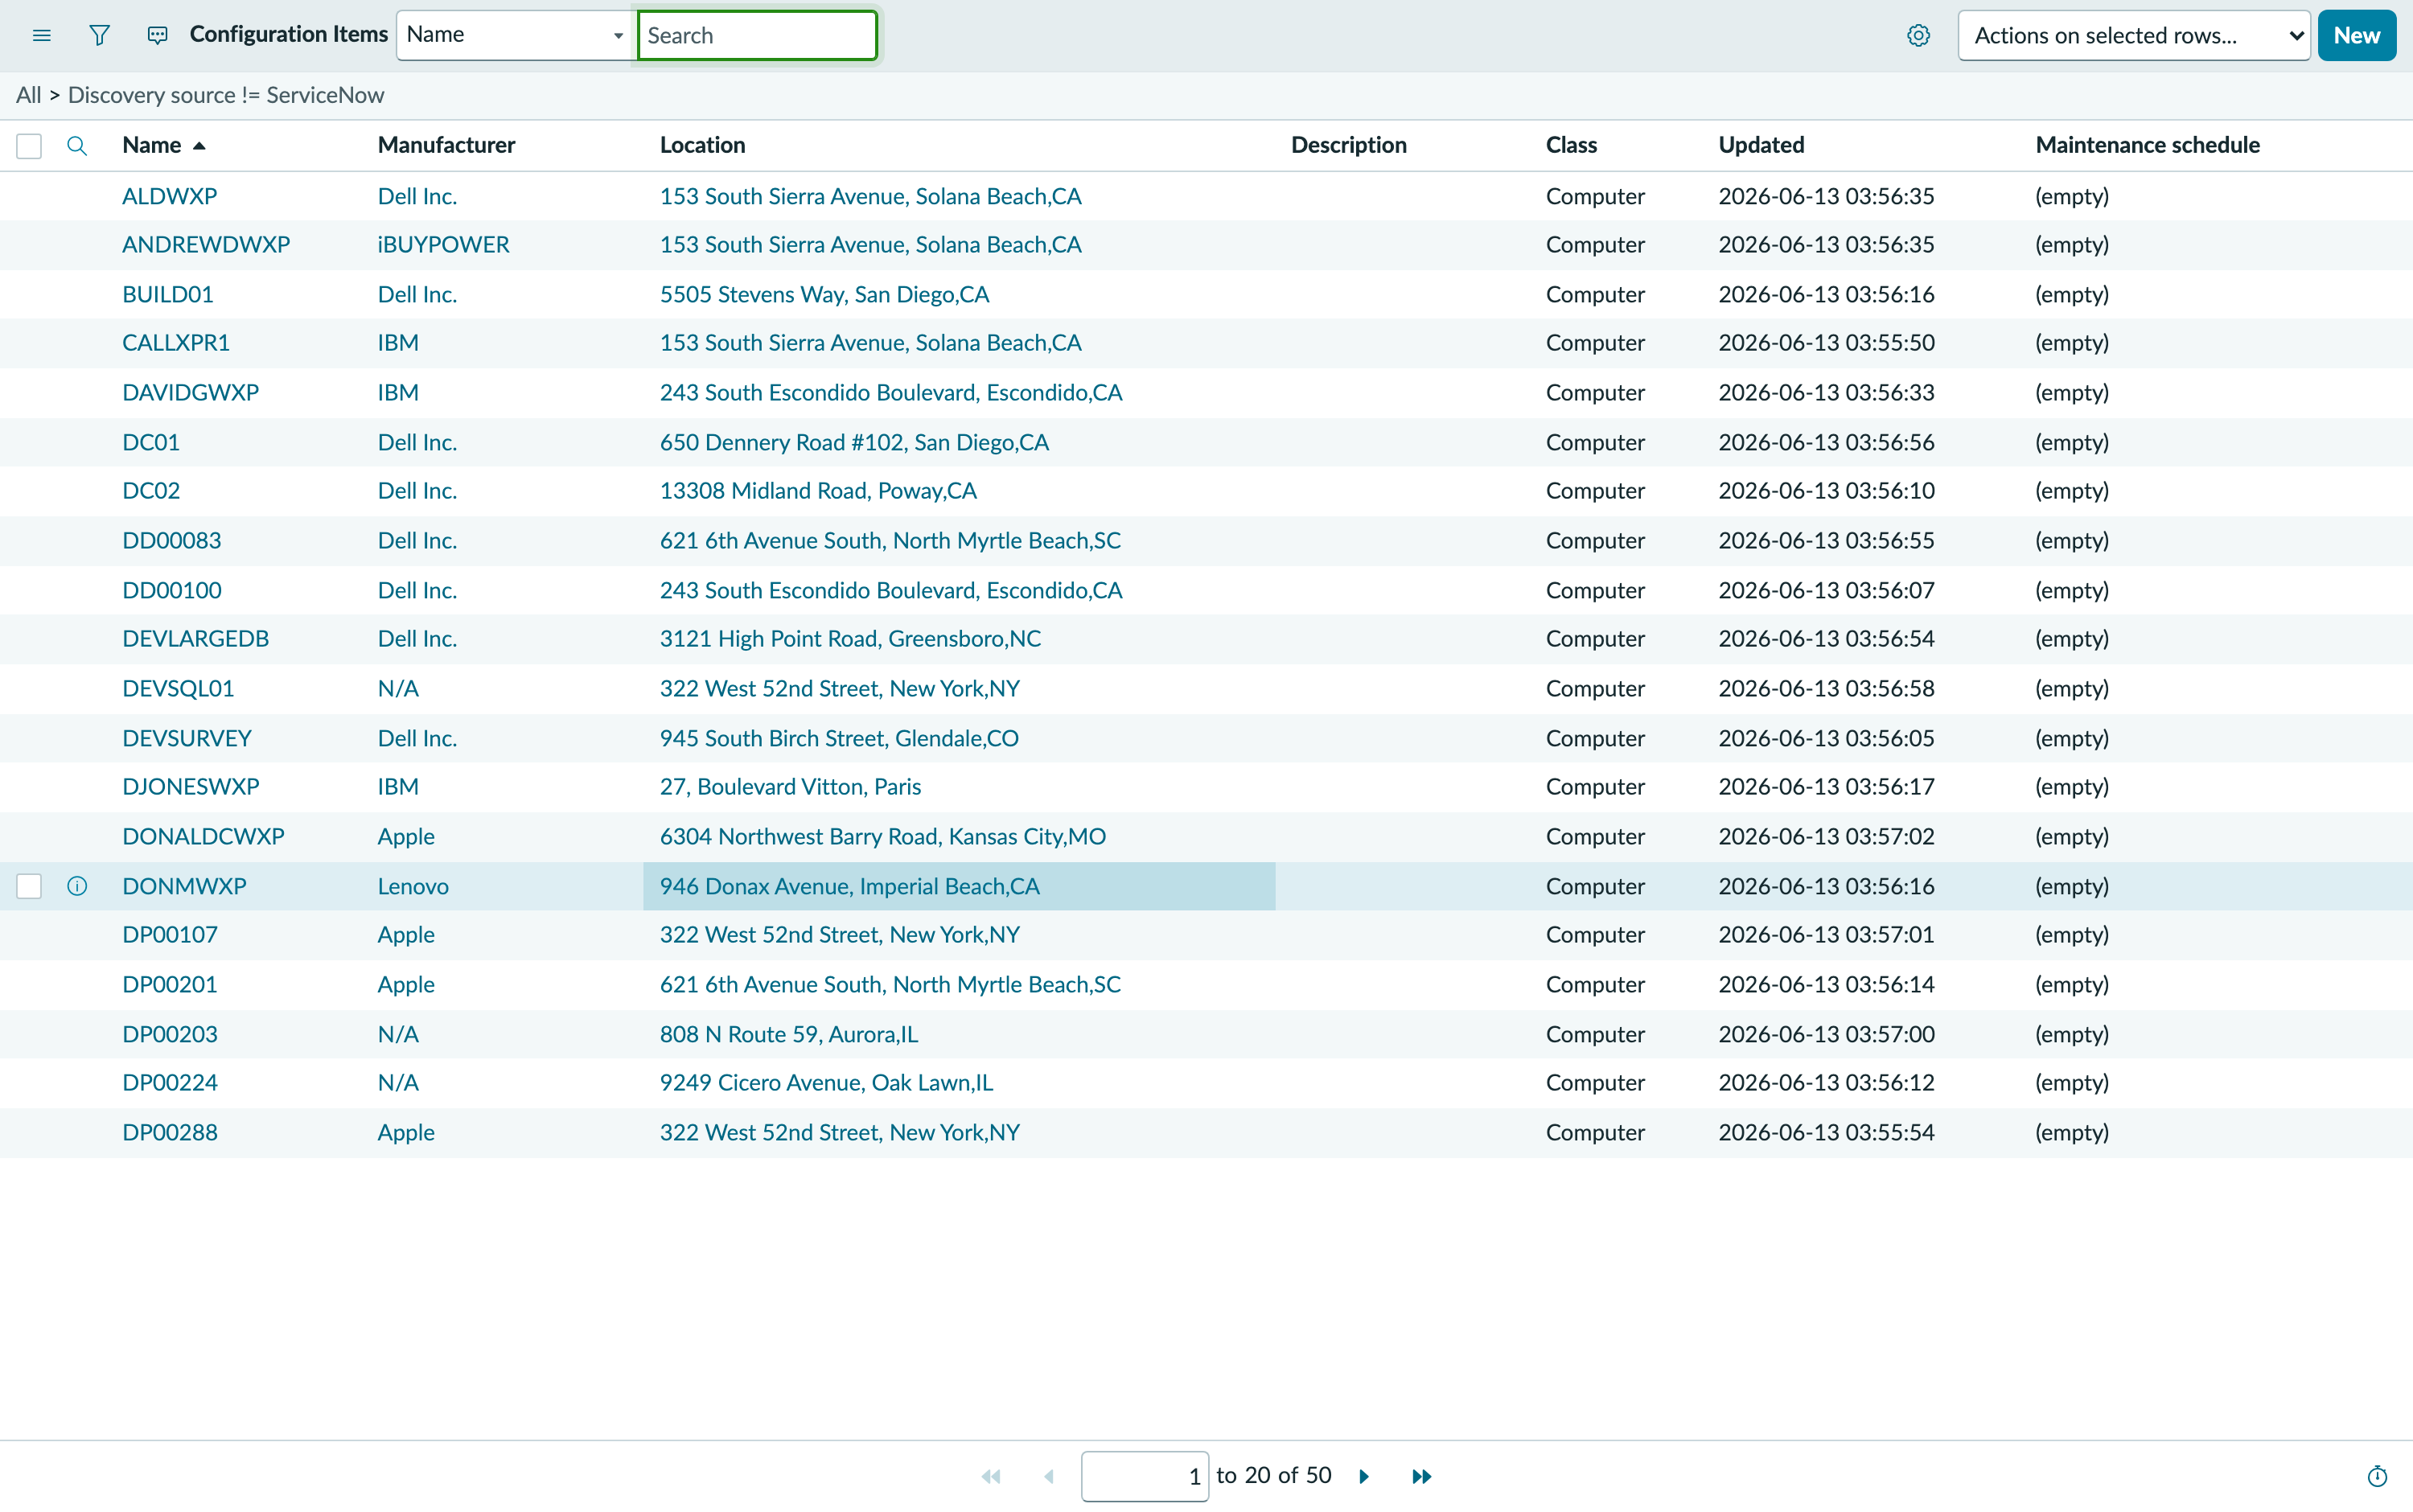
Task: Focus the Search text field
Action: click(x=757, y=36)
